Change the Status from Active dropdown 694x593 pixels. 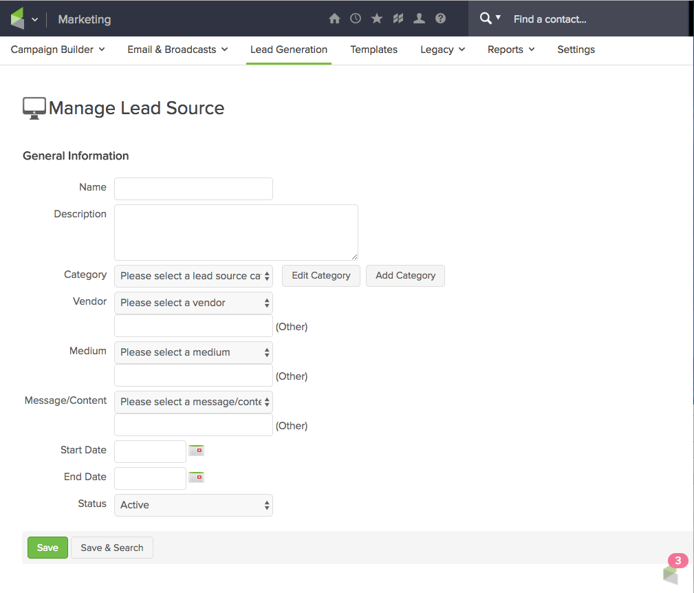pos(193,505)
